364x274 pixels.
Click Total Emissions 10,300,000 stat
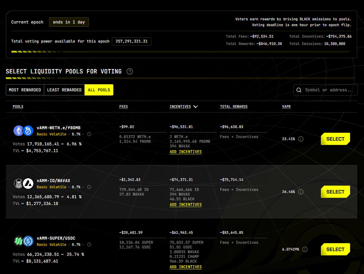tap(317, 44)
